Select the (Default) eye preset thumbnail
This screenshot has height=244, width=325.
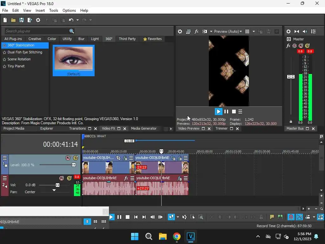click(x=74, y=61)
